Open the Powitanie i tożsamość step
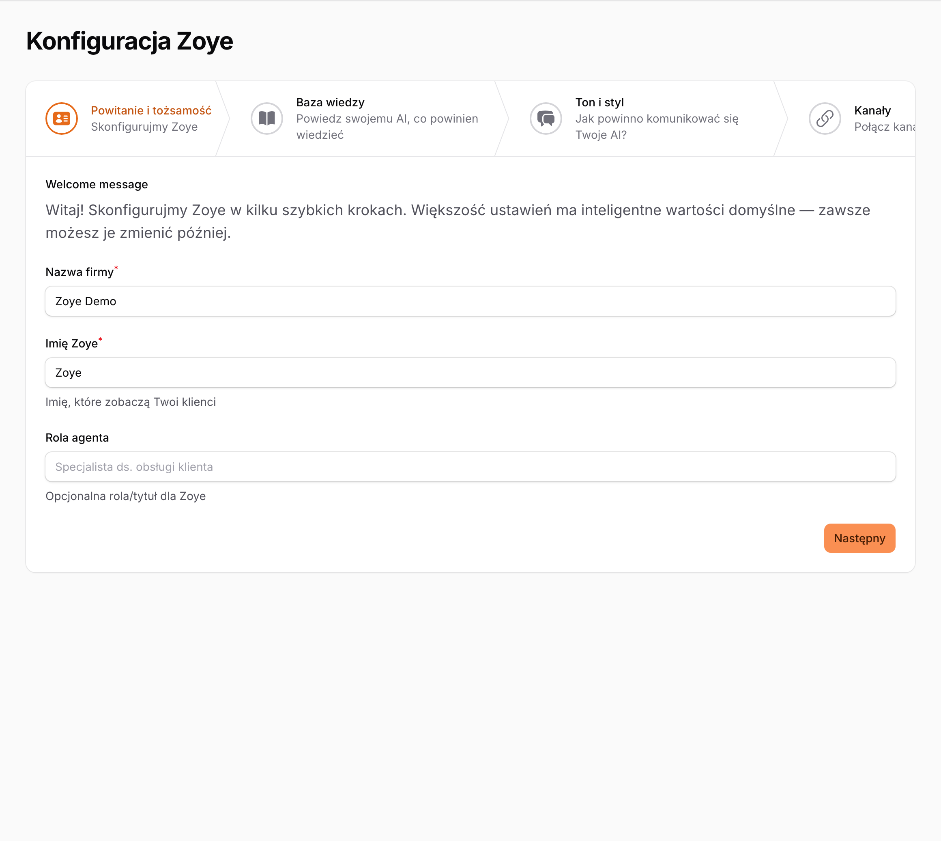This screenshot has width=941, height=841. point(128,119)
